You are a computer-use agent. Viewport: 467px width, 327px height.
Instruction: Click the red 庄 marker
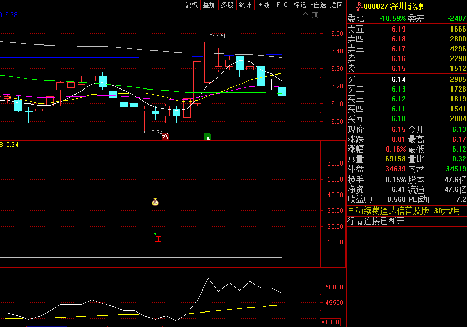pyautogui.click(x=158, y=239)
